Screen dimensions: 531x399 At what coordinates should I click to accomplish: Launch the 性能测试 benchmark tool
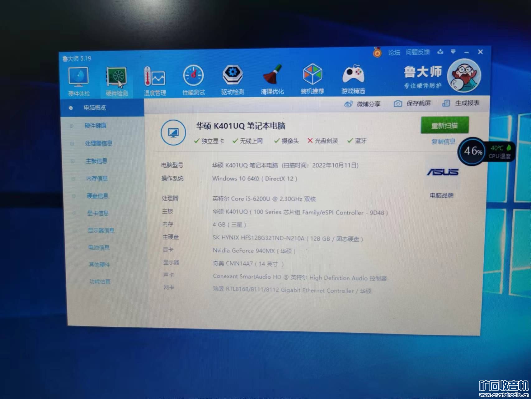(194, 80)
